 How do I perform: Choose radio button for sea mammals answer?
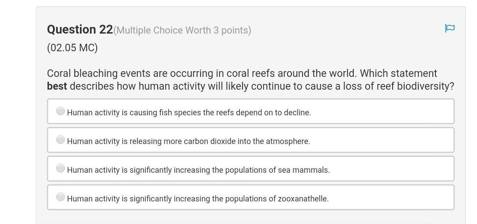point(61,168)
